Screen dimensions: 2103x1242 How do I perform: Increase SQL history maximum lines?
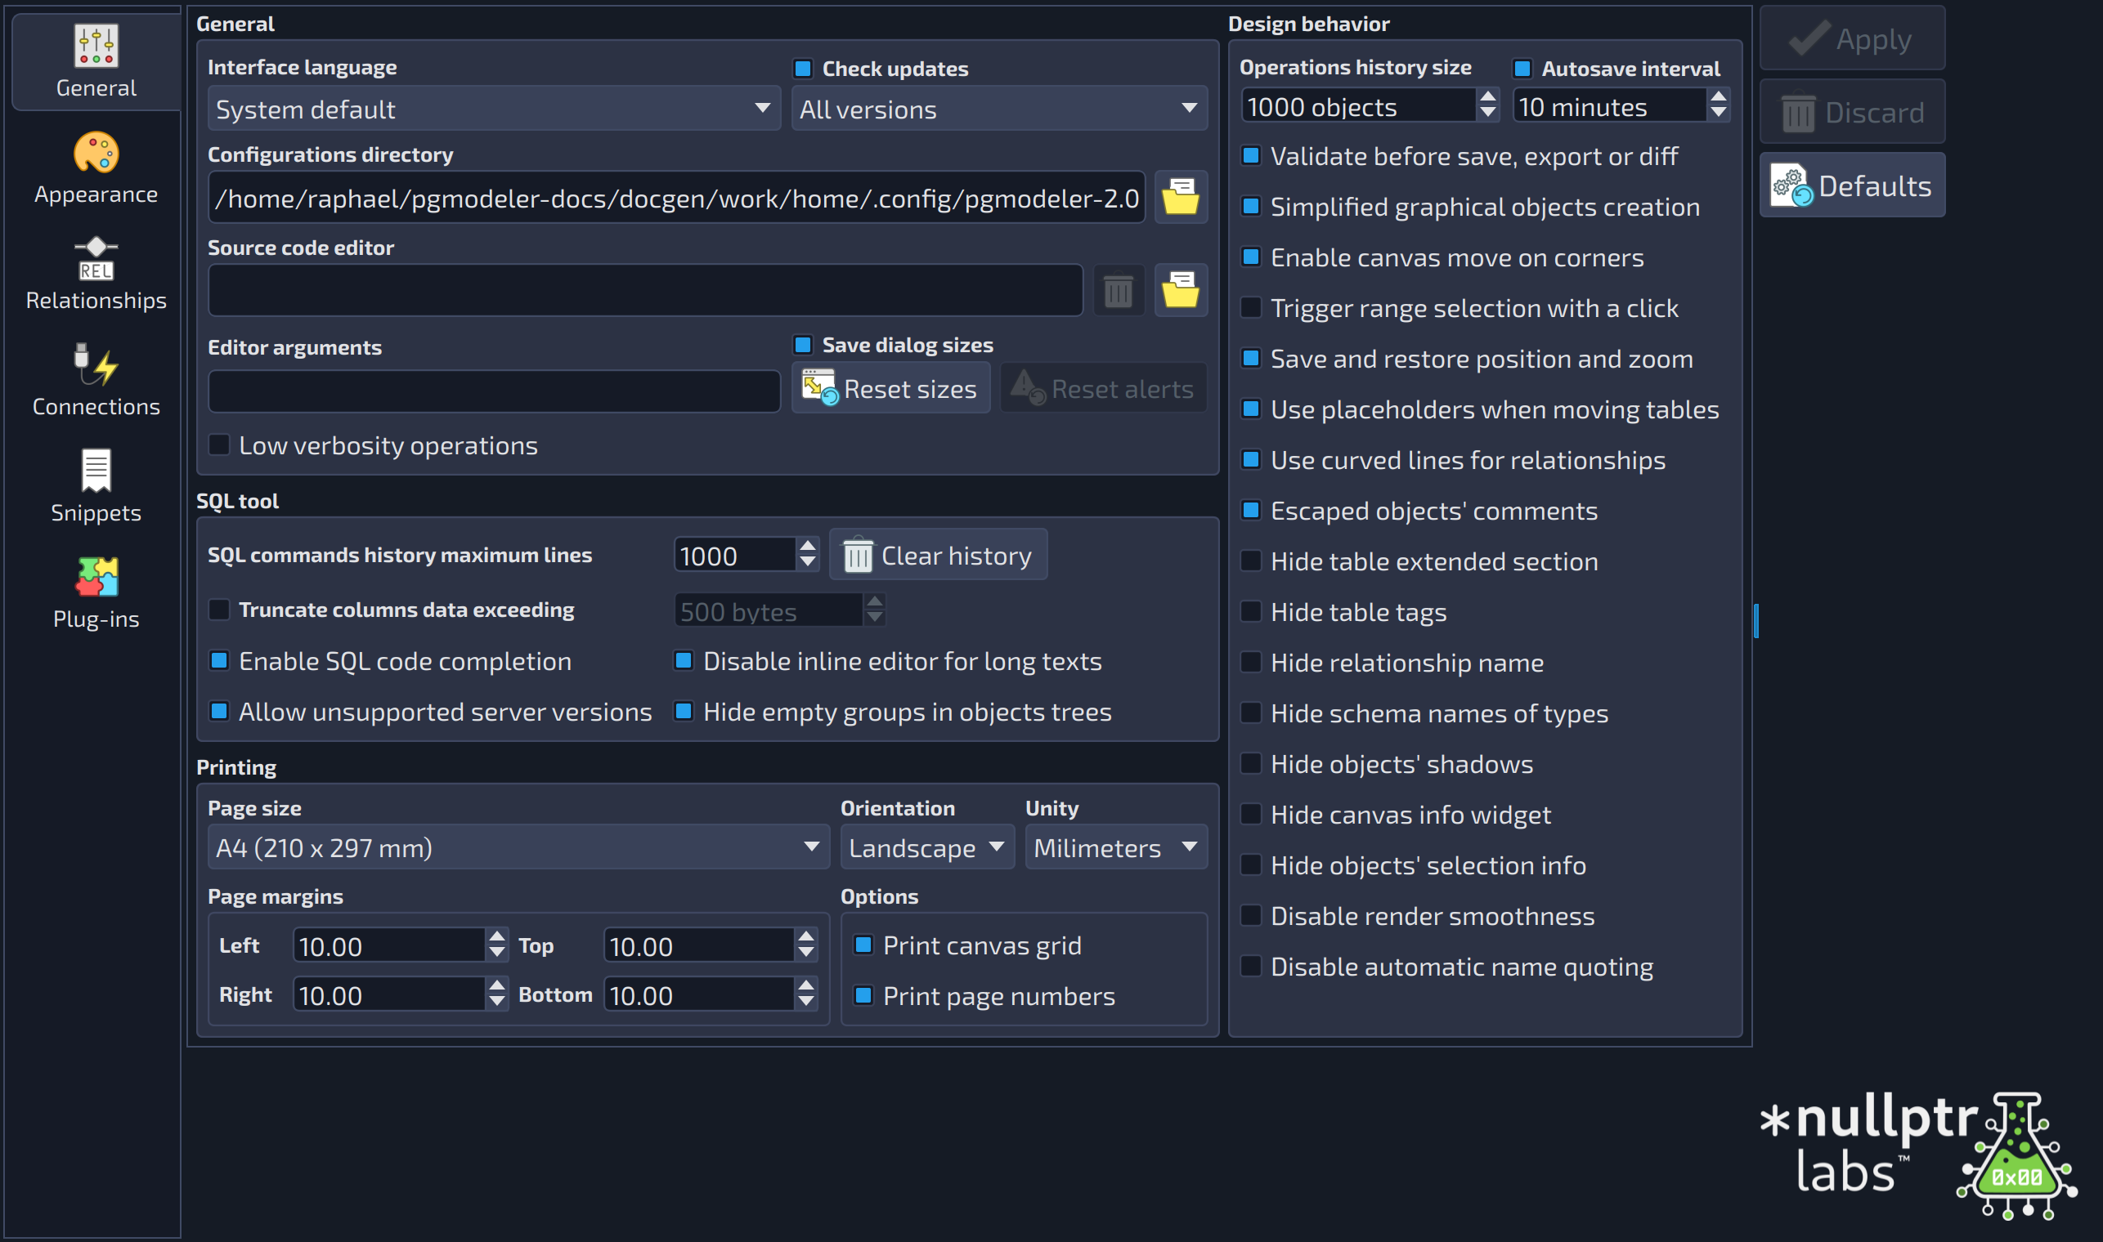pos(807,546)
